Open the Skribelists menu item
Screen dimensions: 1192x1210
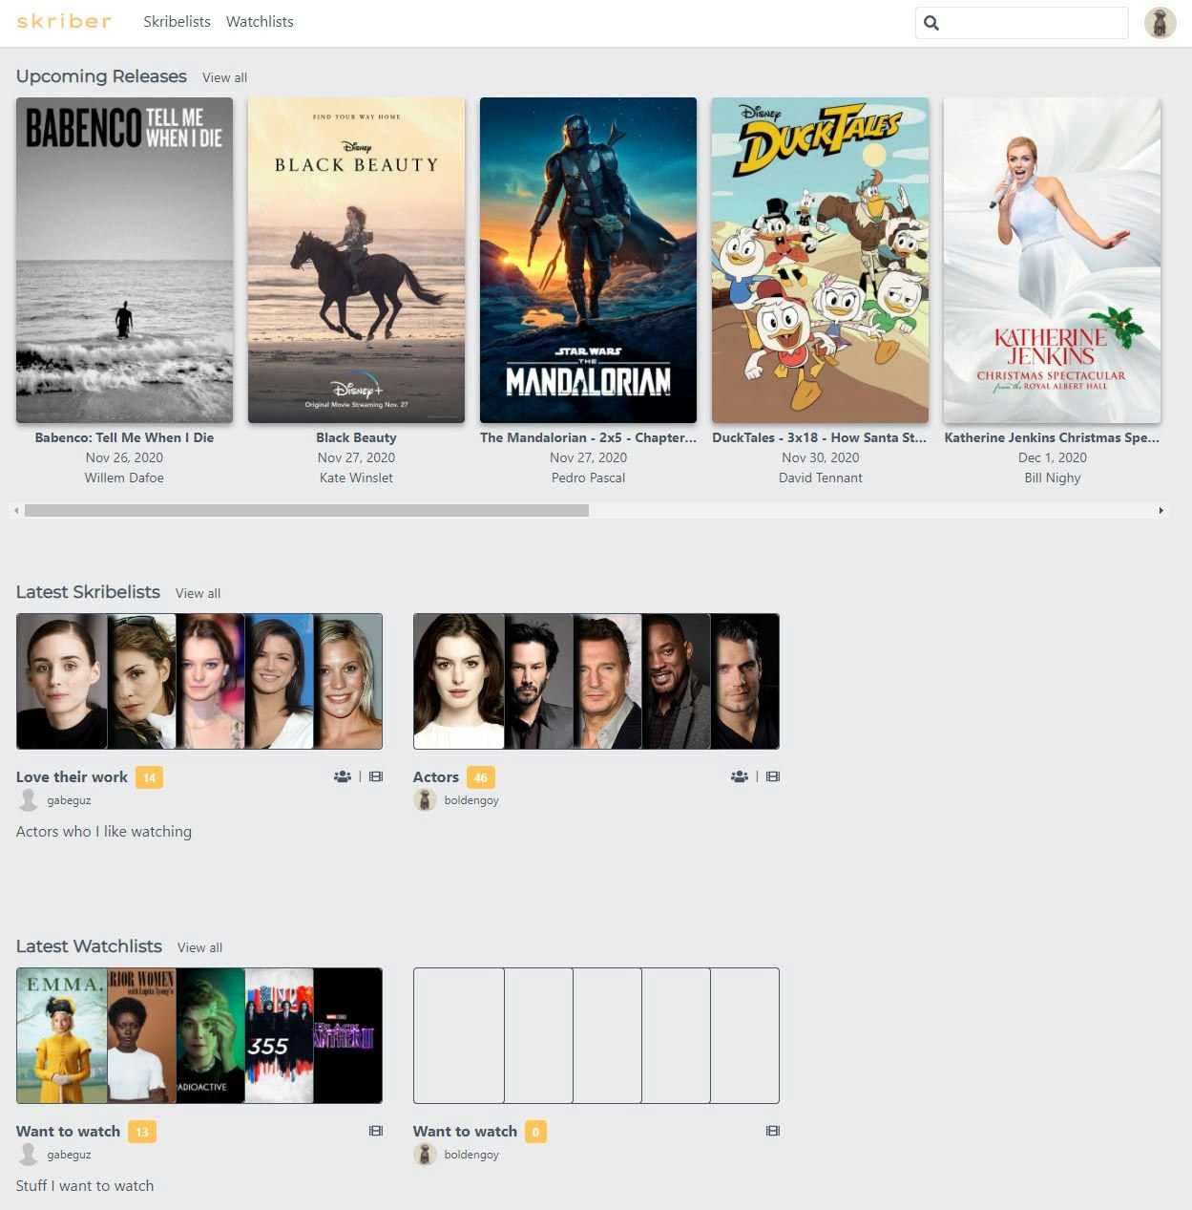click(177, 21)
